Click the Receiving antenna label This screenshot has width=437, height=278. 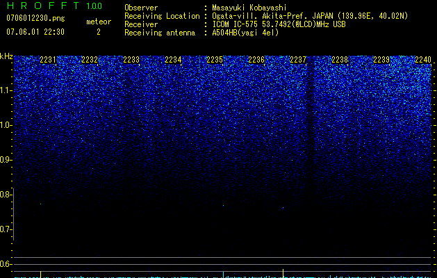coord(160,33)
